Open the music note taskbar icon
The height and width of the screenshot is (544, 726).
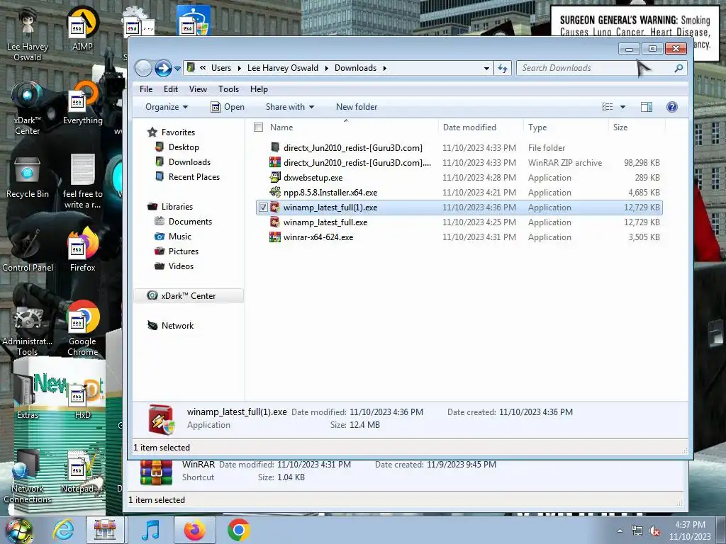pyautogui.click(x=150, y=531)
